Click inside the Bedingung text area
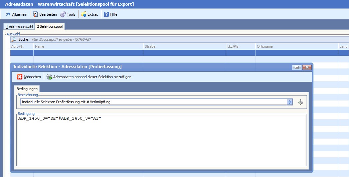Image resolution: width=349 pixels, height=177 pixels. (161, 140)
